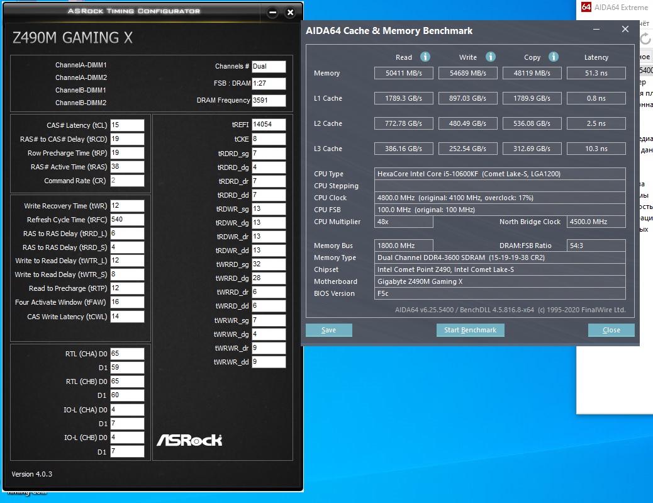Click the Write info icon in AIDA64 benchmark

[491, 57]
